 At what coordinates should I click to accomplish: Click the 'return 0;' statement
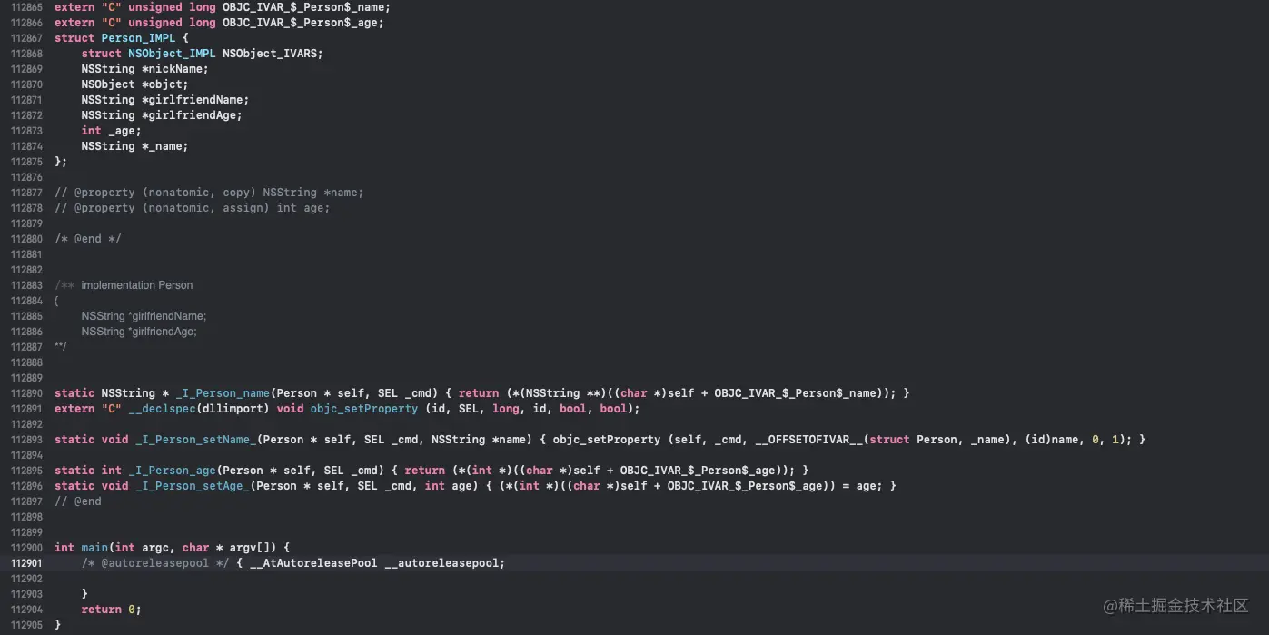pos(111,610)
